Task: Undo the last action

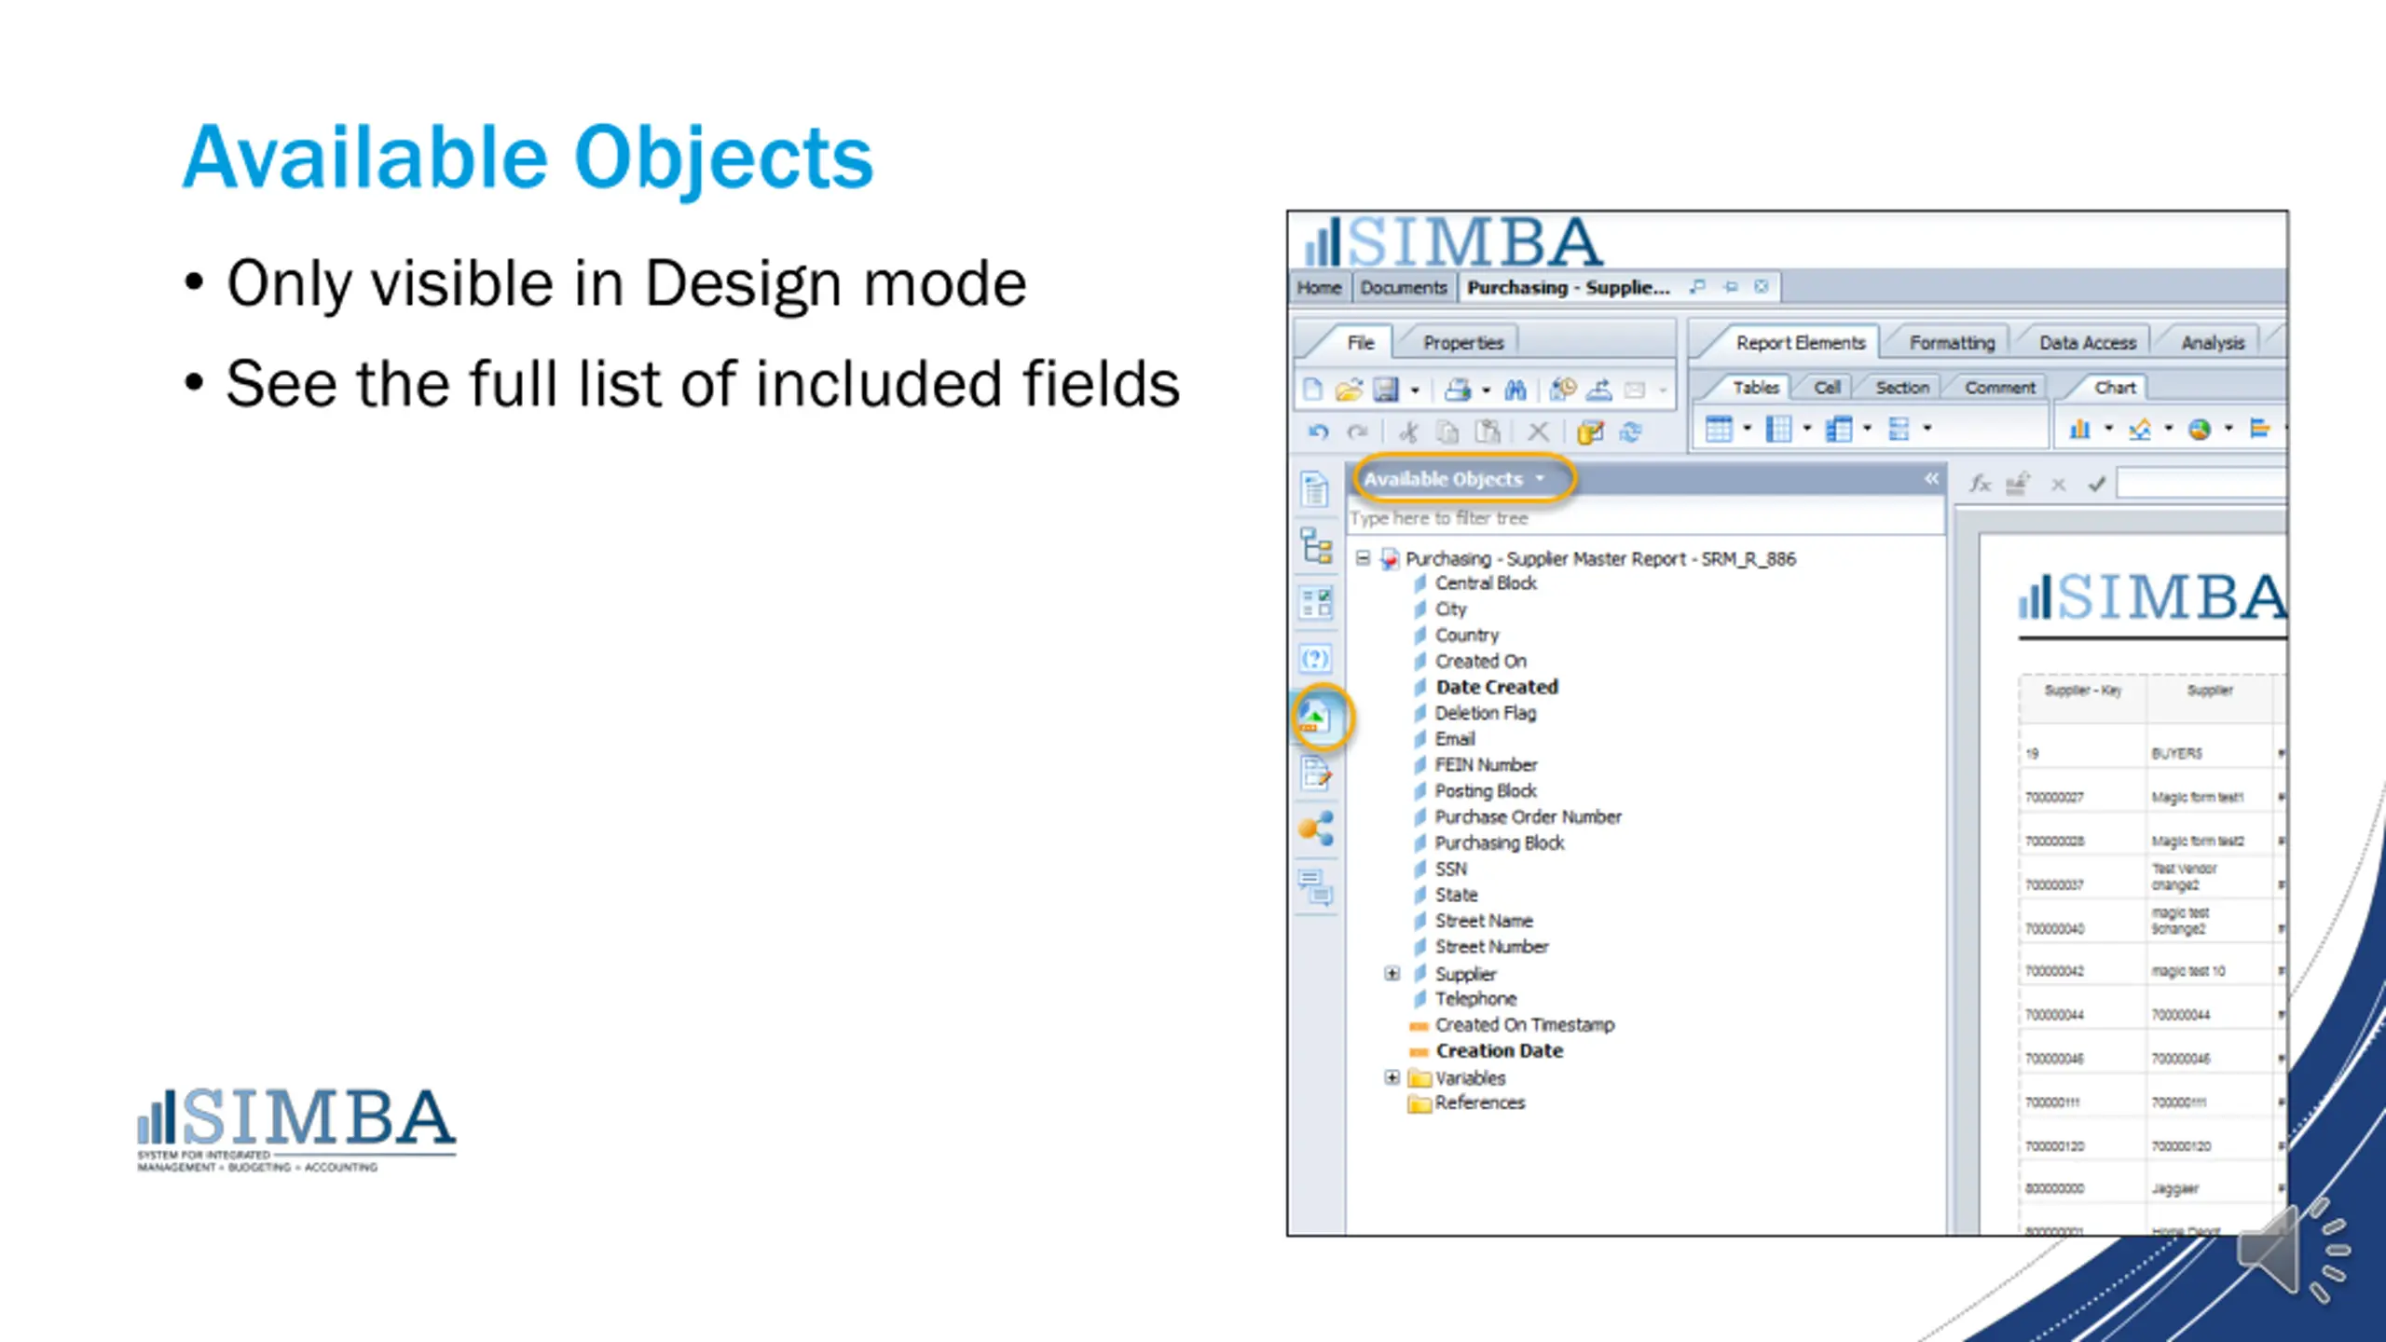Action: pyautogui.click(x=1318, y=431)
